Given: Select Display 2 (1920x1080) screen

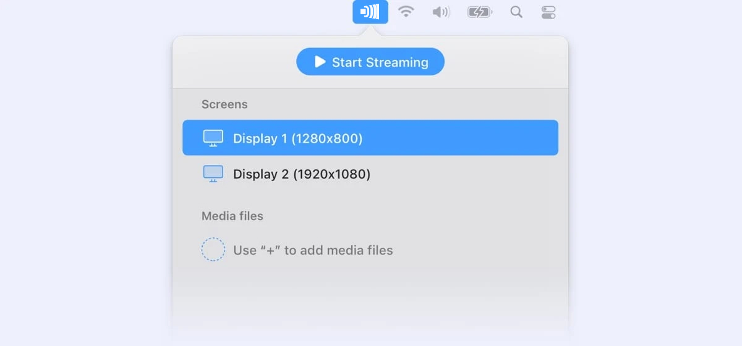Looking at the screenshot, I should click(370, 174).
